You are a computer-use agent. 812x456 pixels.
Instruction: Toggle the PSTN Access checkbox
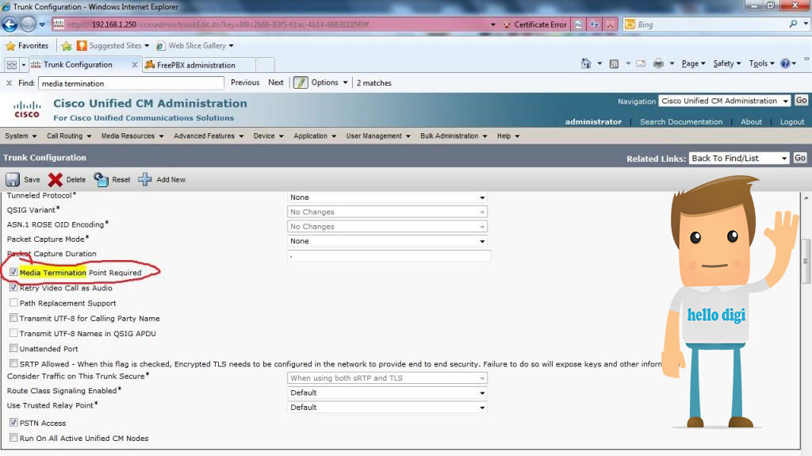(x=13, y=423)
